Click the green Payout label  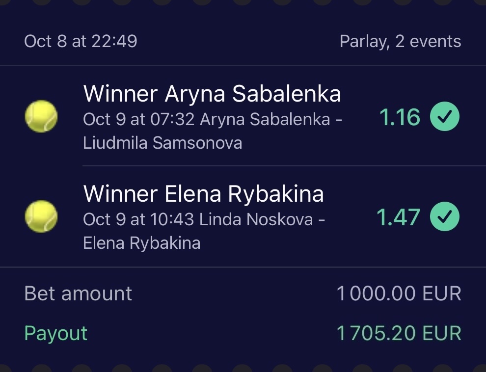(55, 333)
